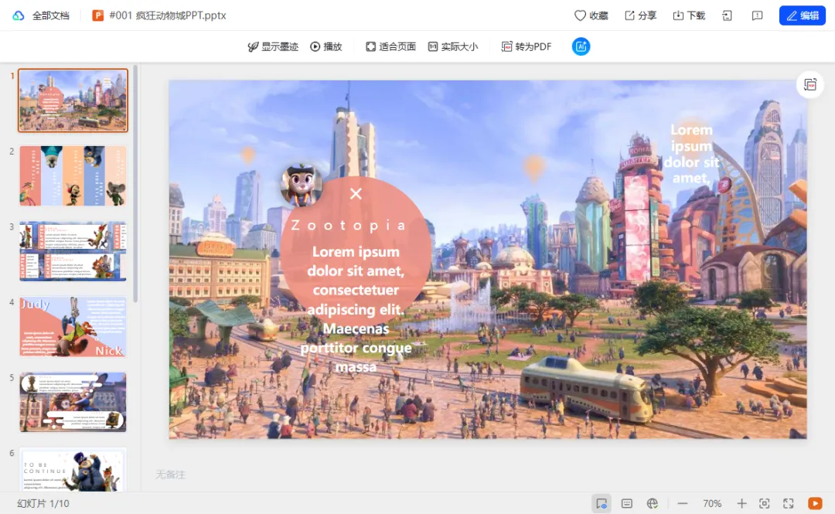
Task: Click the 幻灯片 1/10 slide counter
Action: pyautogui.click(x=43, y=503)
